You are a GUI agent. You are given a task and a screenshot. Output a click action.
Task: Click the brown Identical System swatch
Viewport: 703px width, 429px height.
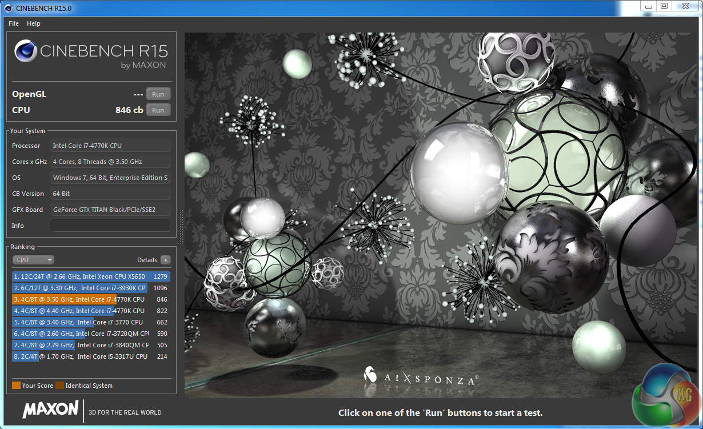pos(60,386)
